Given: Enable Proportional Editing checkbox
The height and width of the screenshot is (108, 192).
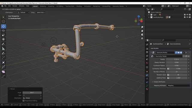Looking at the screenshot, I should point(23,101).
